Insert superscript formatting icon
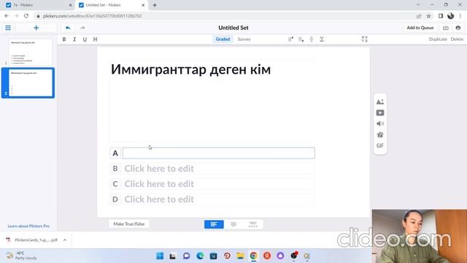This screenshot has width=467, height=263. pos(290,39)
